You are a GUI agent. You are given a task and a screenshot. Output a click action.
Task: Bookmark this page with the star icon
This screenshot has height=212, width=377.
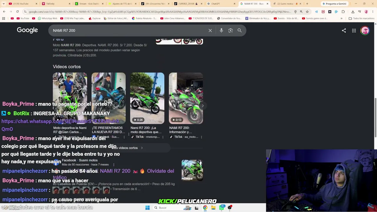[x=307, y=12]
